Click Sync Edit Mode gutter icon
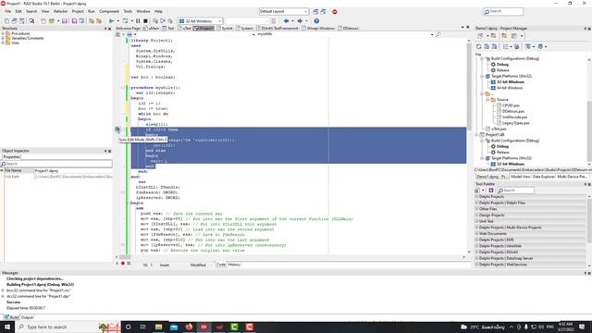The width and height of the screenshot is (592, 333). coord(117,129)
